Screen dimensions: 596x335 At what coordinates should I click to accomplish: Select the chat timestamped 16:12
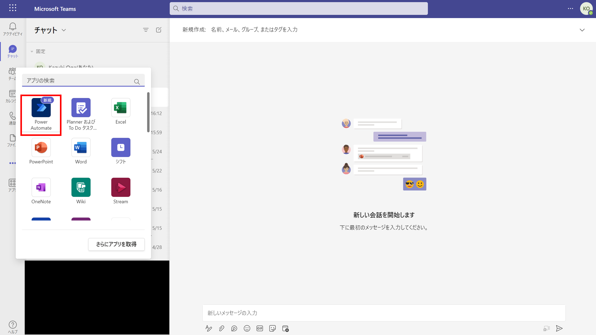tap(159, 113)
